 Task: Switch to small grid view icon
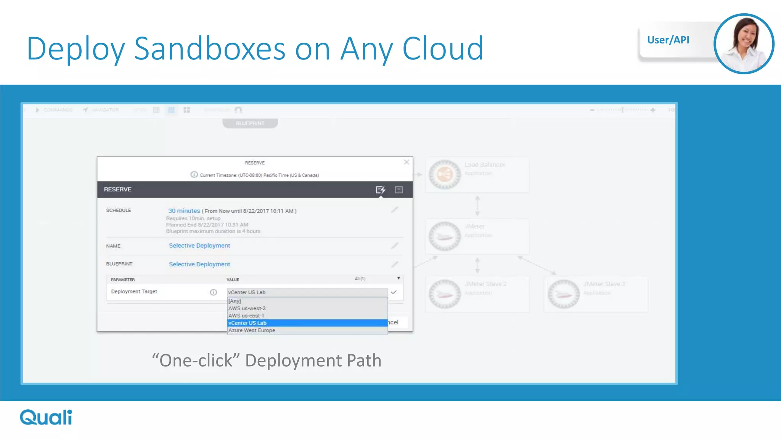click(156, 110)
